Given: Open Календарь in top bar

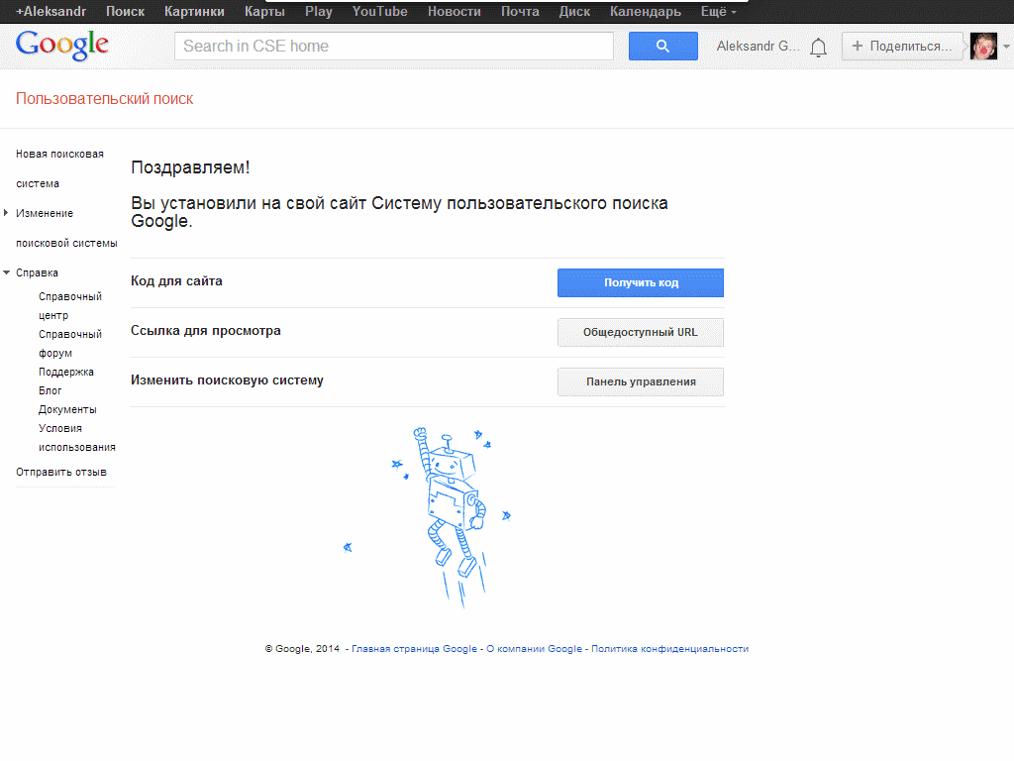Looking at the screenshot, I should tap(646, 12).
